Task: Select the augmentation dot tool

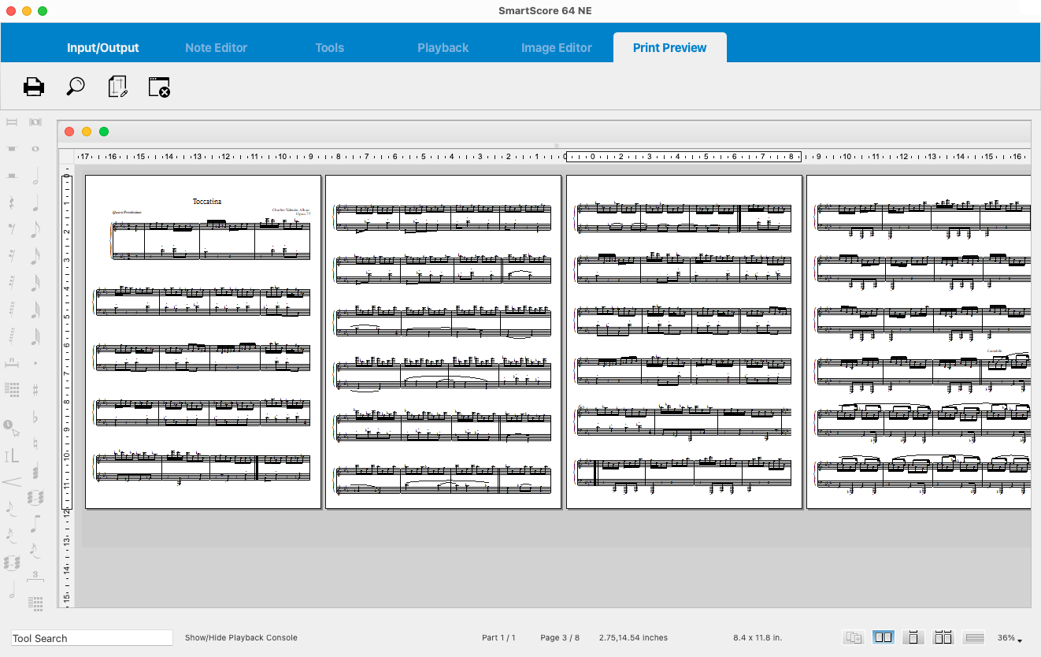Action: point(35,363)
